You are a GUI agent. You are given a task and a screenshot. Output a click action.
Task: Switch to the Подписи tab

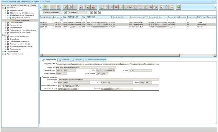(x=64, y=60)
